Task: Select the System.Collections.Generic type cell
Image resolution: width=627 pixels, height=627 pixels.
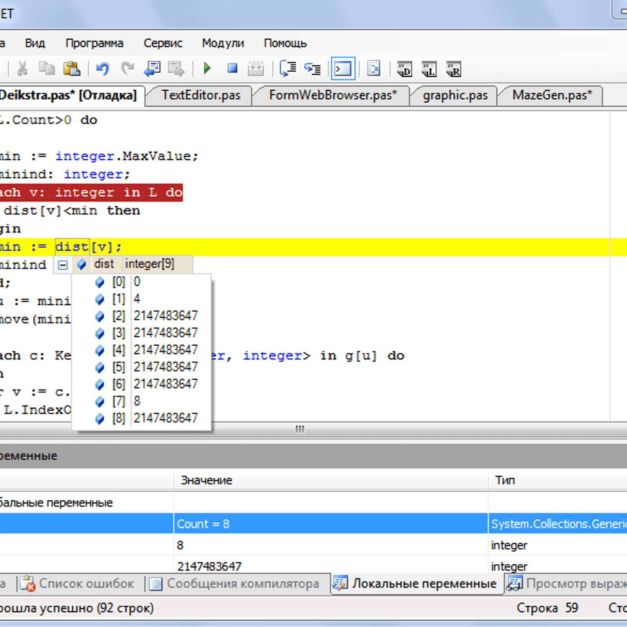Action: coord(558,524)
